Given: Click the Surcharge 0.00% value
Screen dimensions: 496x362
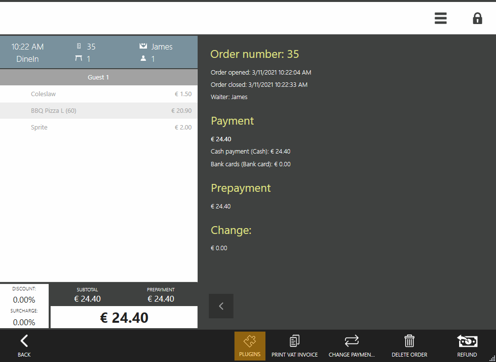Looking at the screenshot, I should coord(24,322).
